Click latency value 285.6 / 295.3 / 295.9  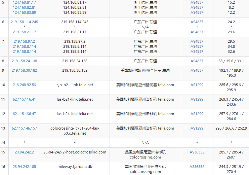tap(231, 87)
